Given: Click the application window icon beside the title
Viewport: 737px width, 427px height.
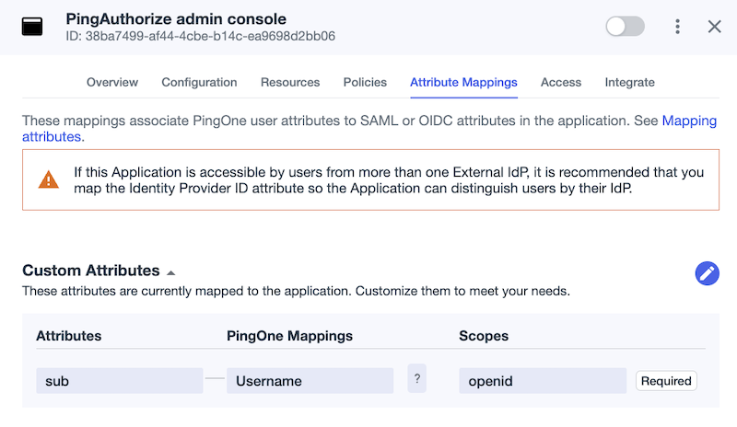Looking at the screenshot, I should coord(32,27).
